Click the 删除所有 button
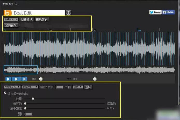 point(42,20)
